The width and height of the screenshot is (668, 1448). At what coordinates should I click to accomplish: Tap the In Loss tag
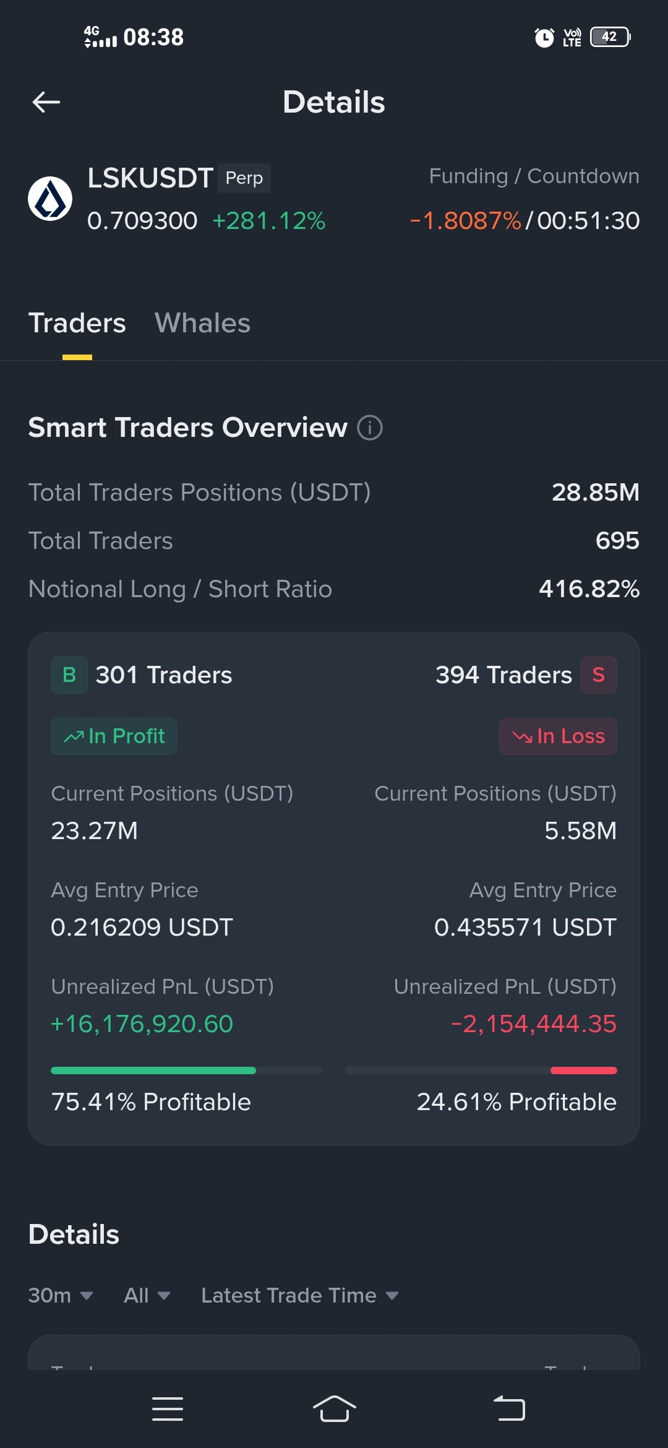click(558, 736)
